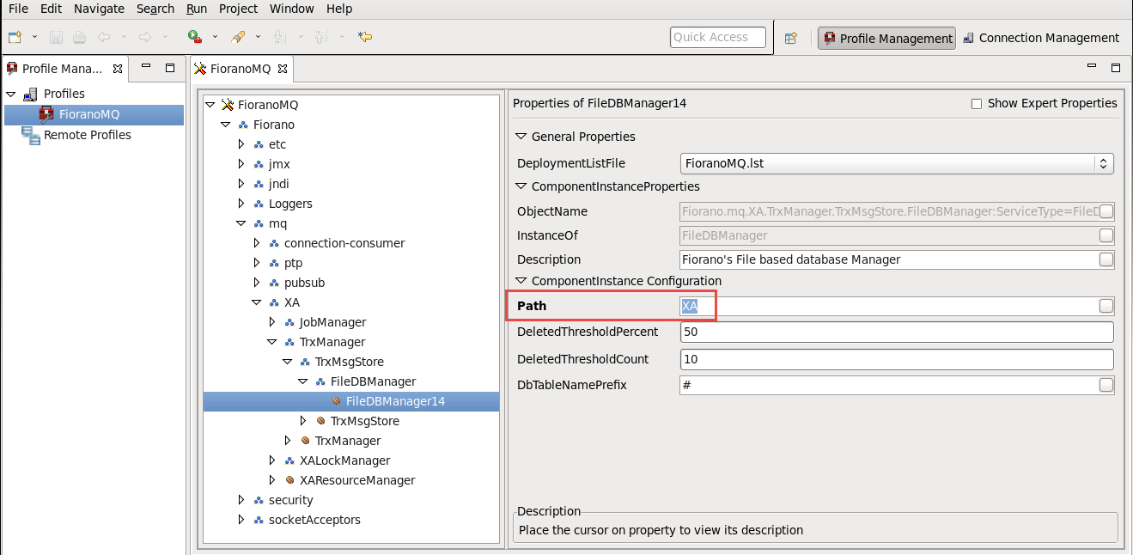1133x555 pixels.
Task: Maximize the Profile Manager view
Action: point(170,67)
